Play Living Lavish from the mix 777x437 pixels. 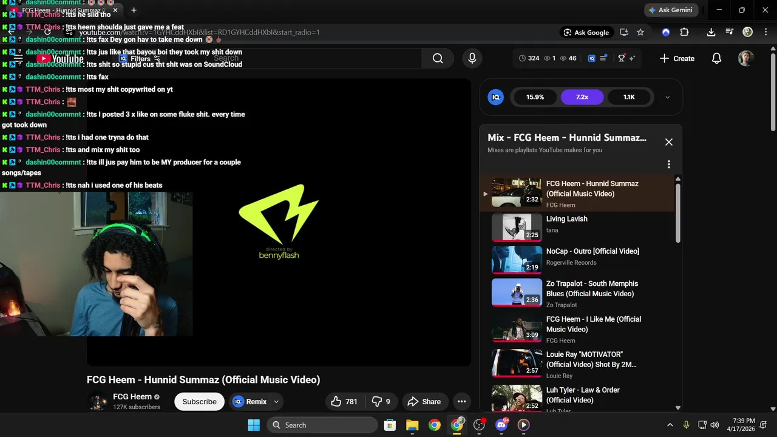pos(577,226)
